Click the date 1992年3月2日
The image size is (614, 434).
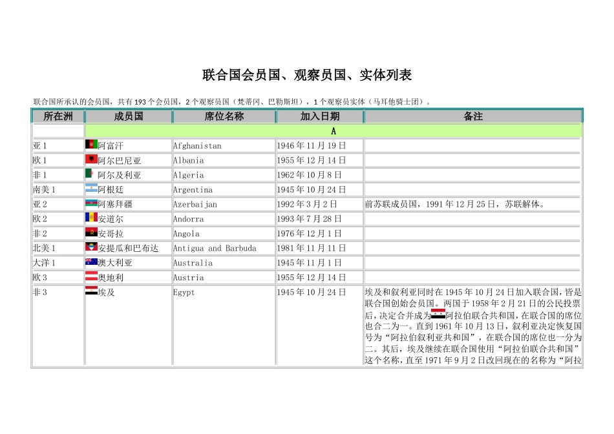[307, 204]
